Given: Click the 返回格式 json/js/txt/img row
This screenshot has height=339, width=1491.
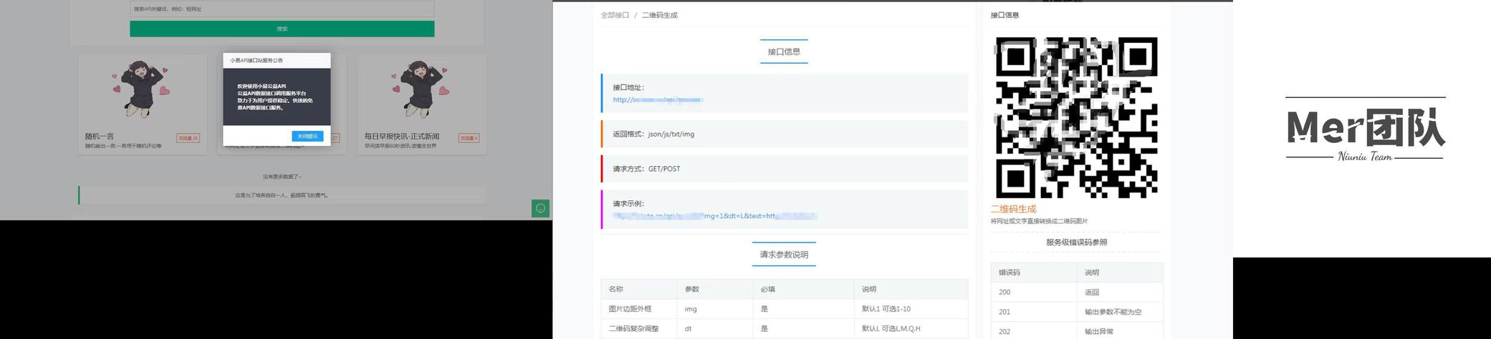Looking at the screenshot, I should click(785, 134).
